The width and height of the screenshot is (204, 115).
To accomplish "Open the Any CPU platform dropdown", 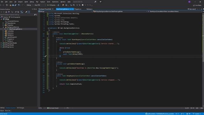I will click(x=40, y=5).
